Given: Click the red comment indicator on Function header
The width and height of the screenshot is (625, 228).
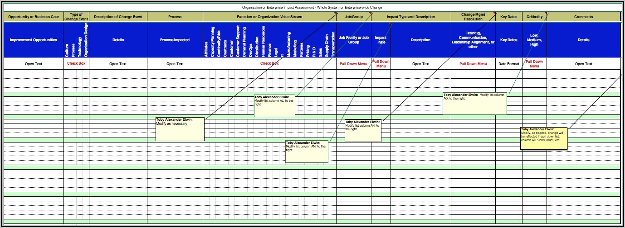Looking at the screenshot, I should (x=335, y=14).
